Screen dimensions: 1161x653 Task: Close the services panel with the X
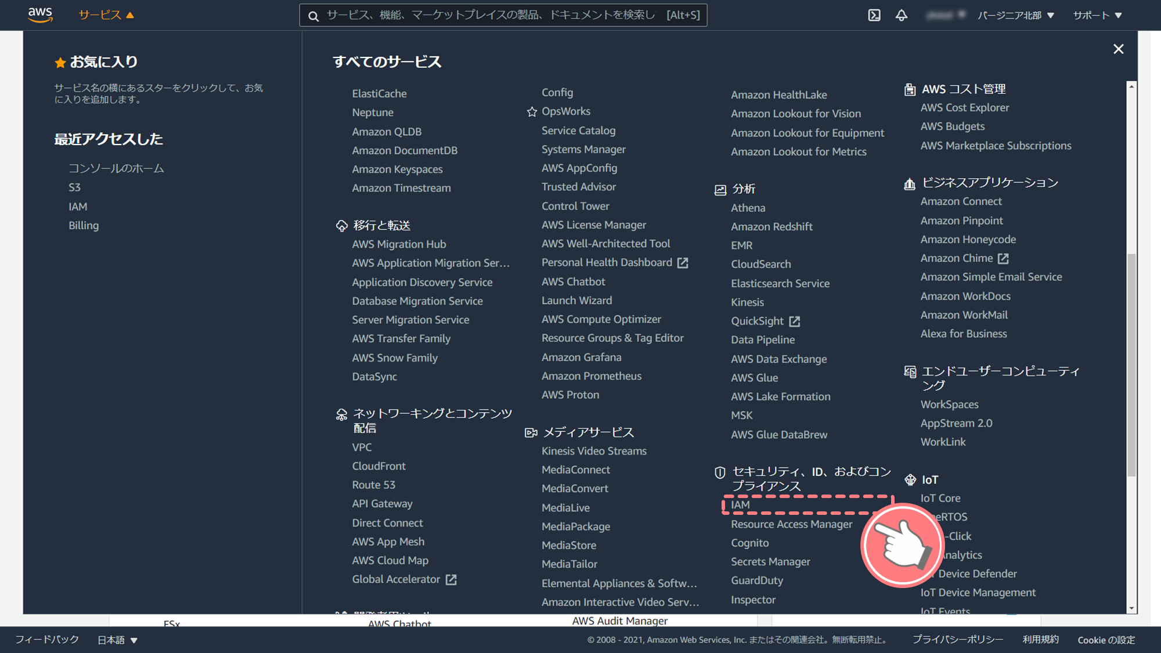click(x=1119, y=49)
